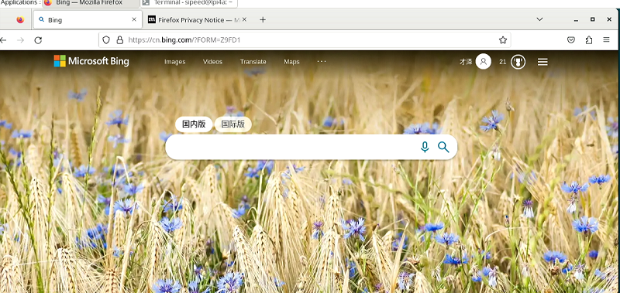This screenshot has height=293, width=620.
Task: Open Bing Translate
Action: [x=253, y=62]
